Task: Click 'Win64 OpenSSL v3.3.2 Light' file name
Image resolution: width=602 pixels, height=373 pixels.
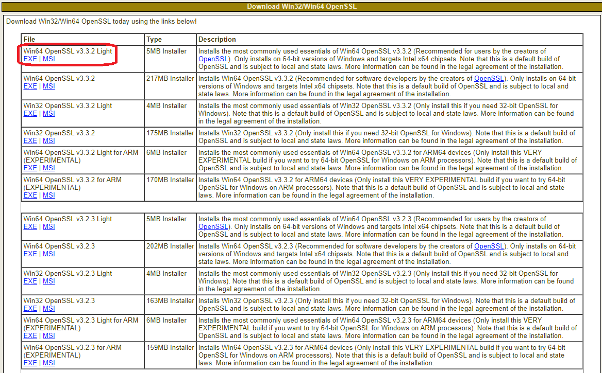Action: (68, 51)
